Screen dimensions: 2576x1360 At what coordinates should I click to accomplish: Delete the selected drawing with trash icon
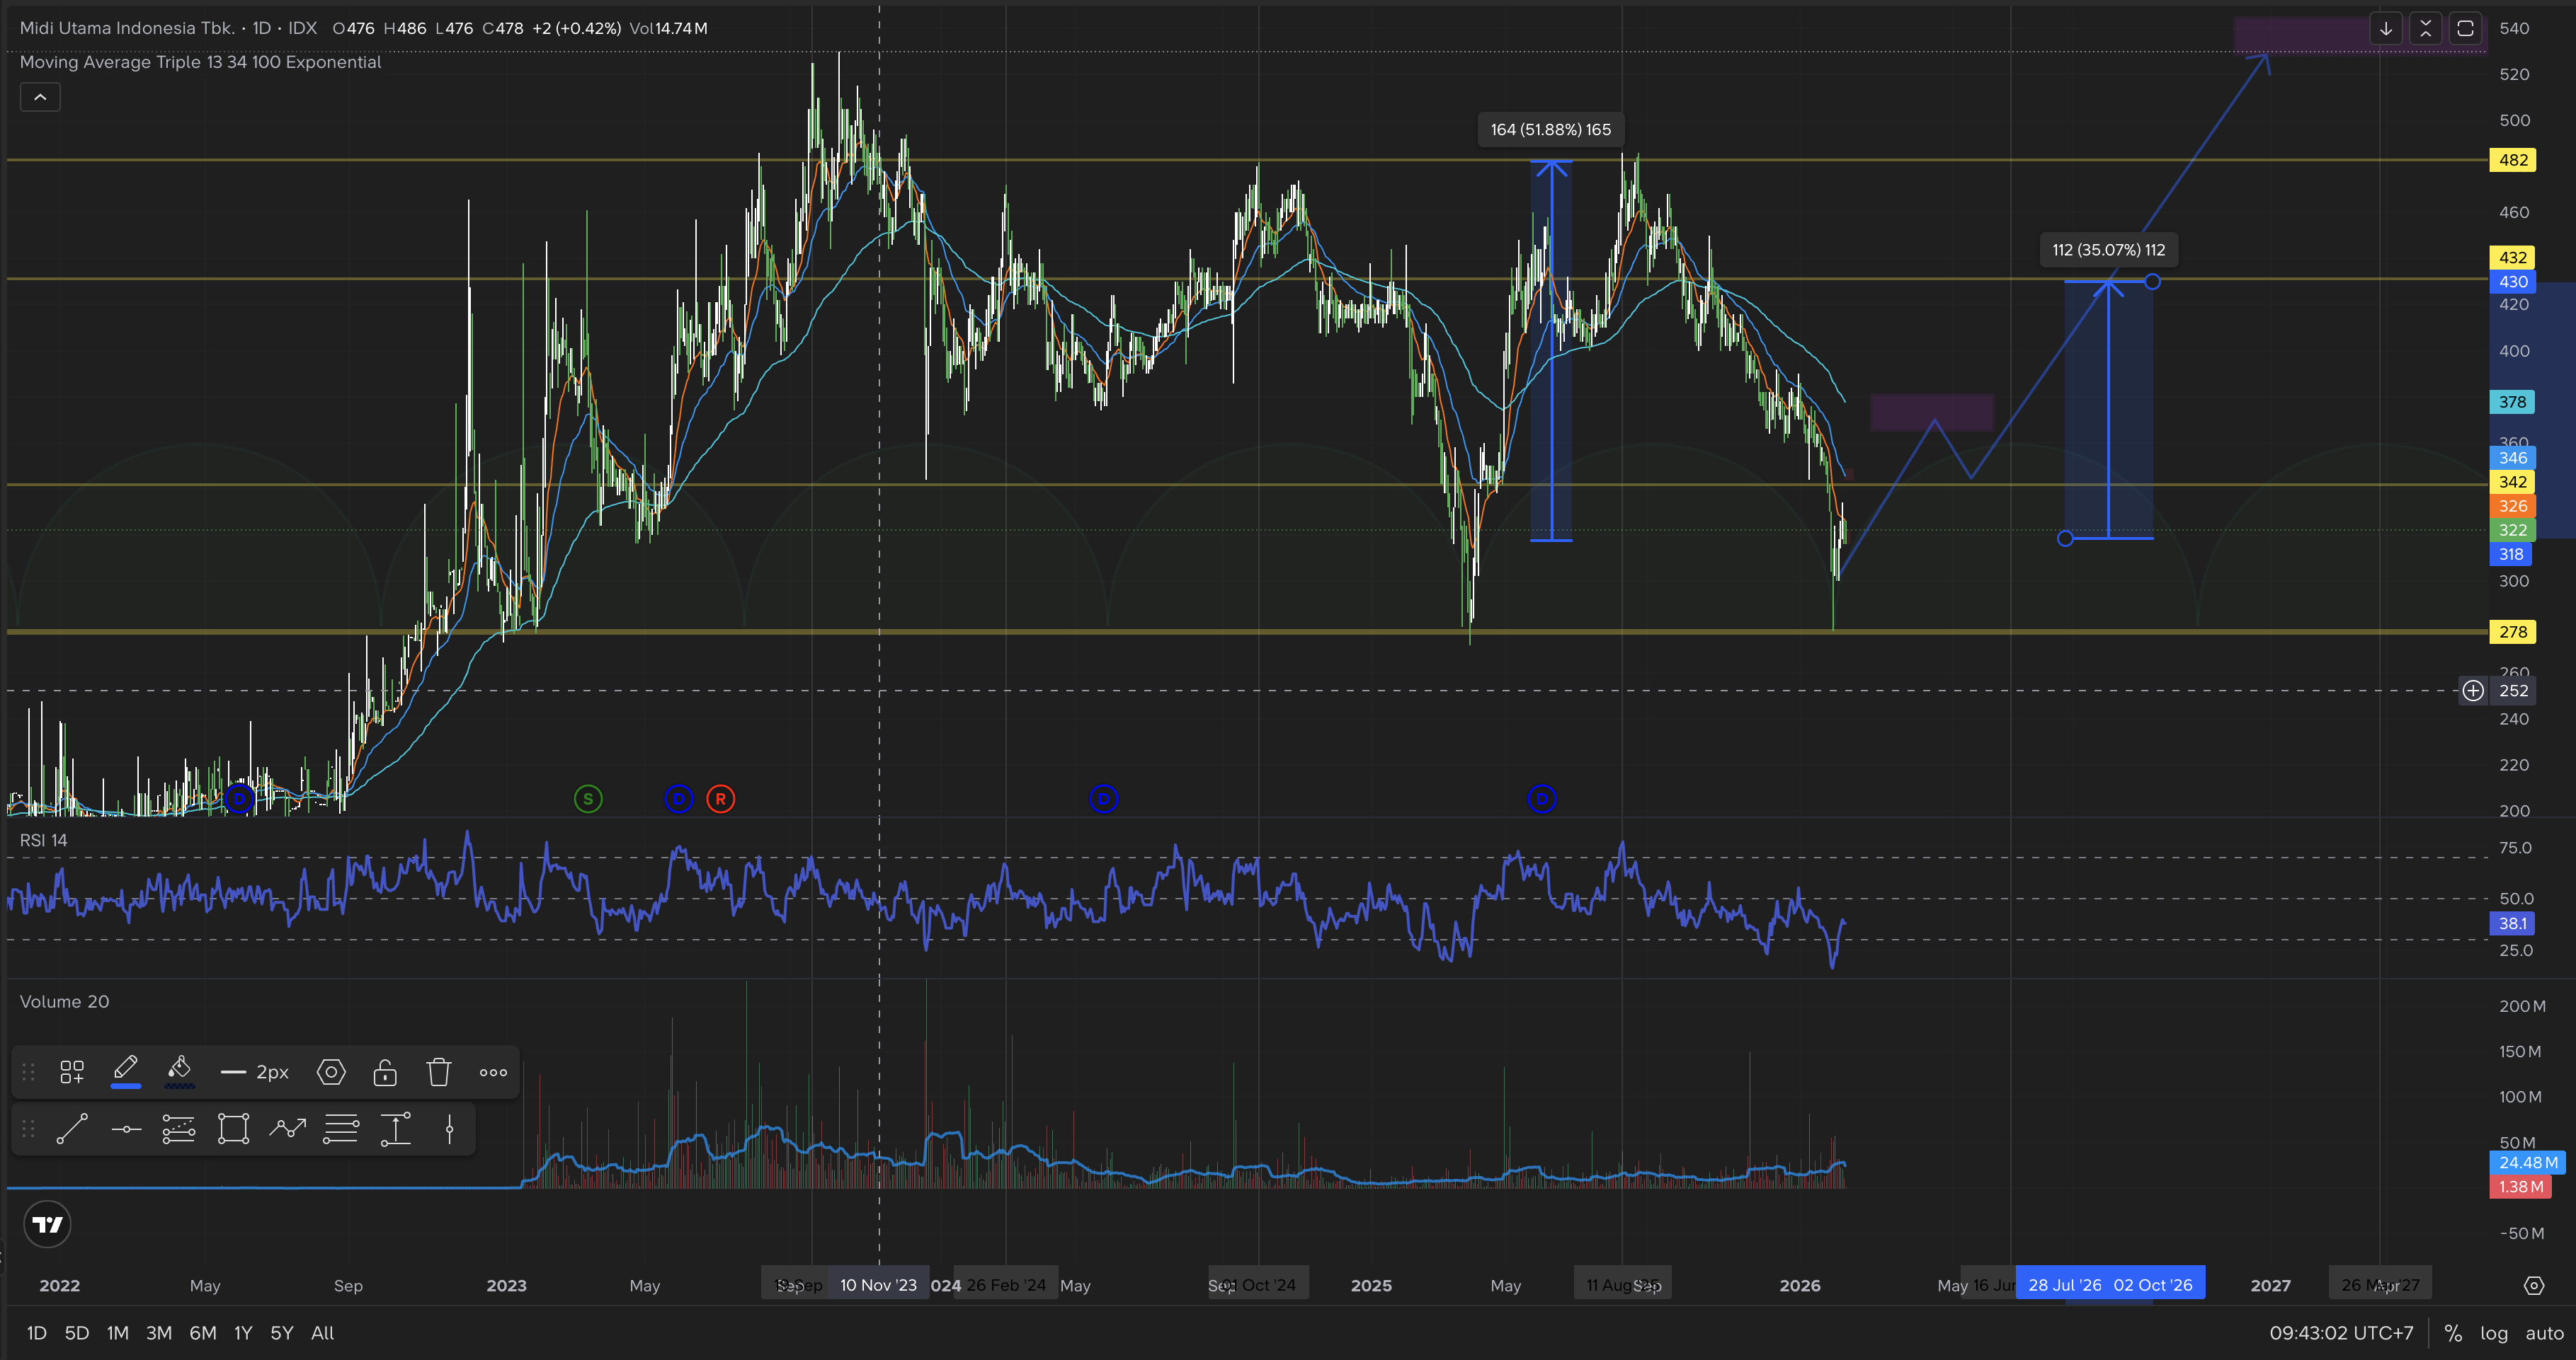pyautogui.click(x=439, y=1072)
